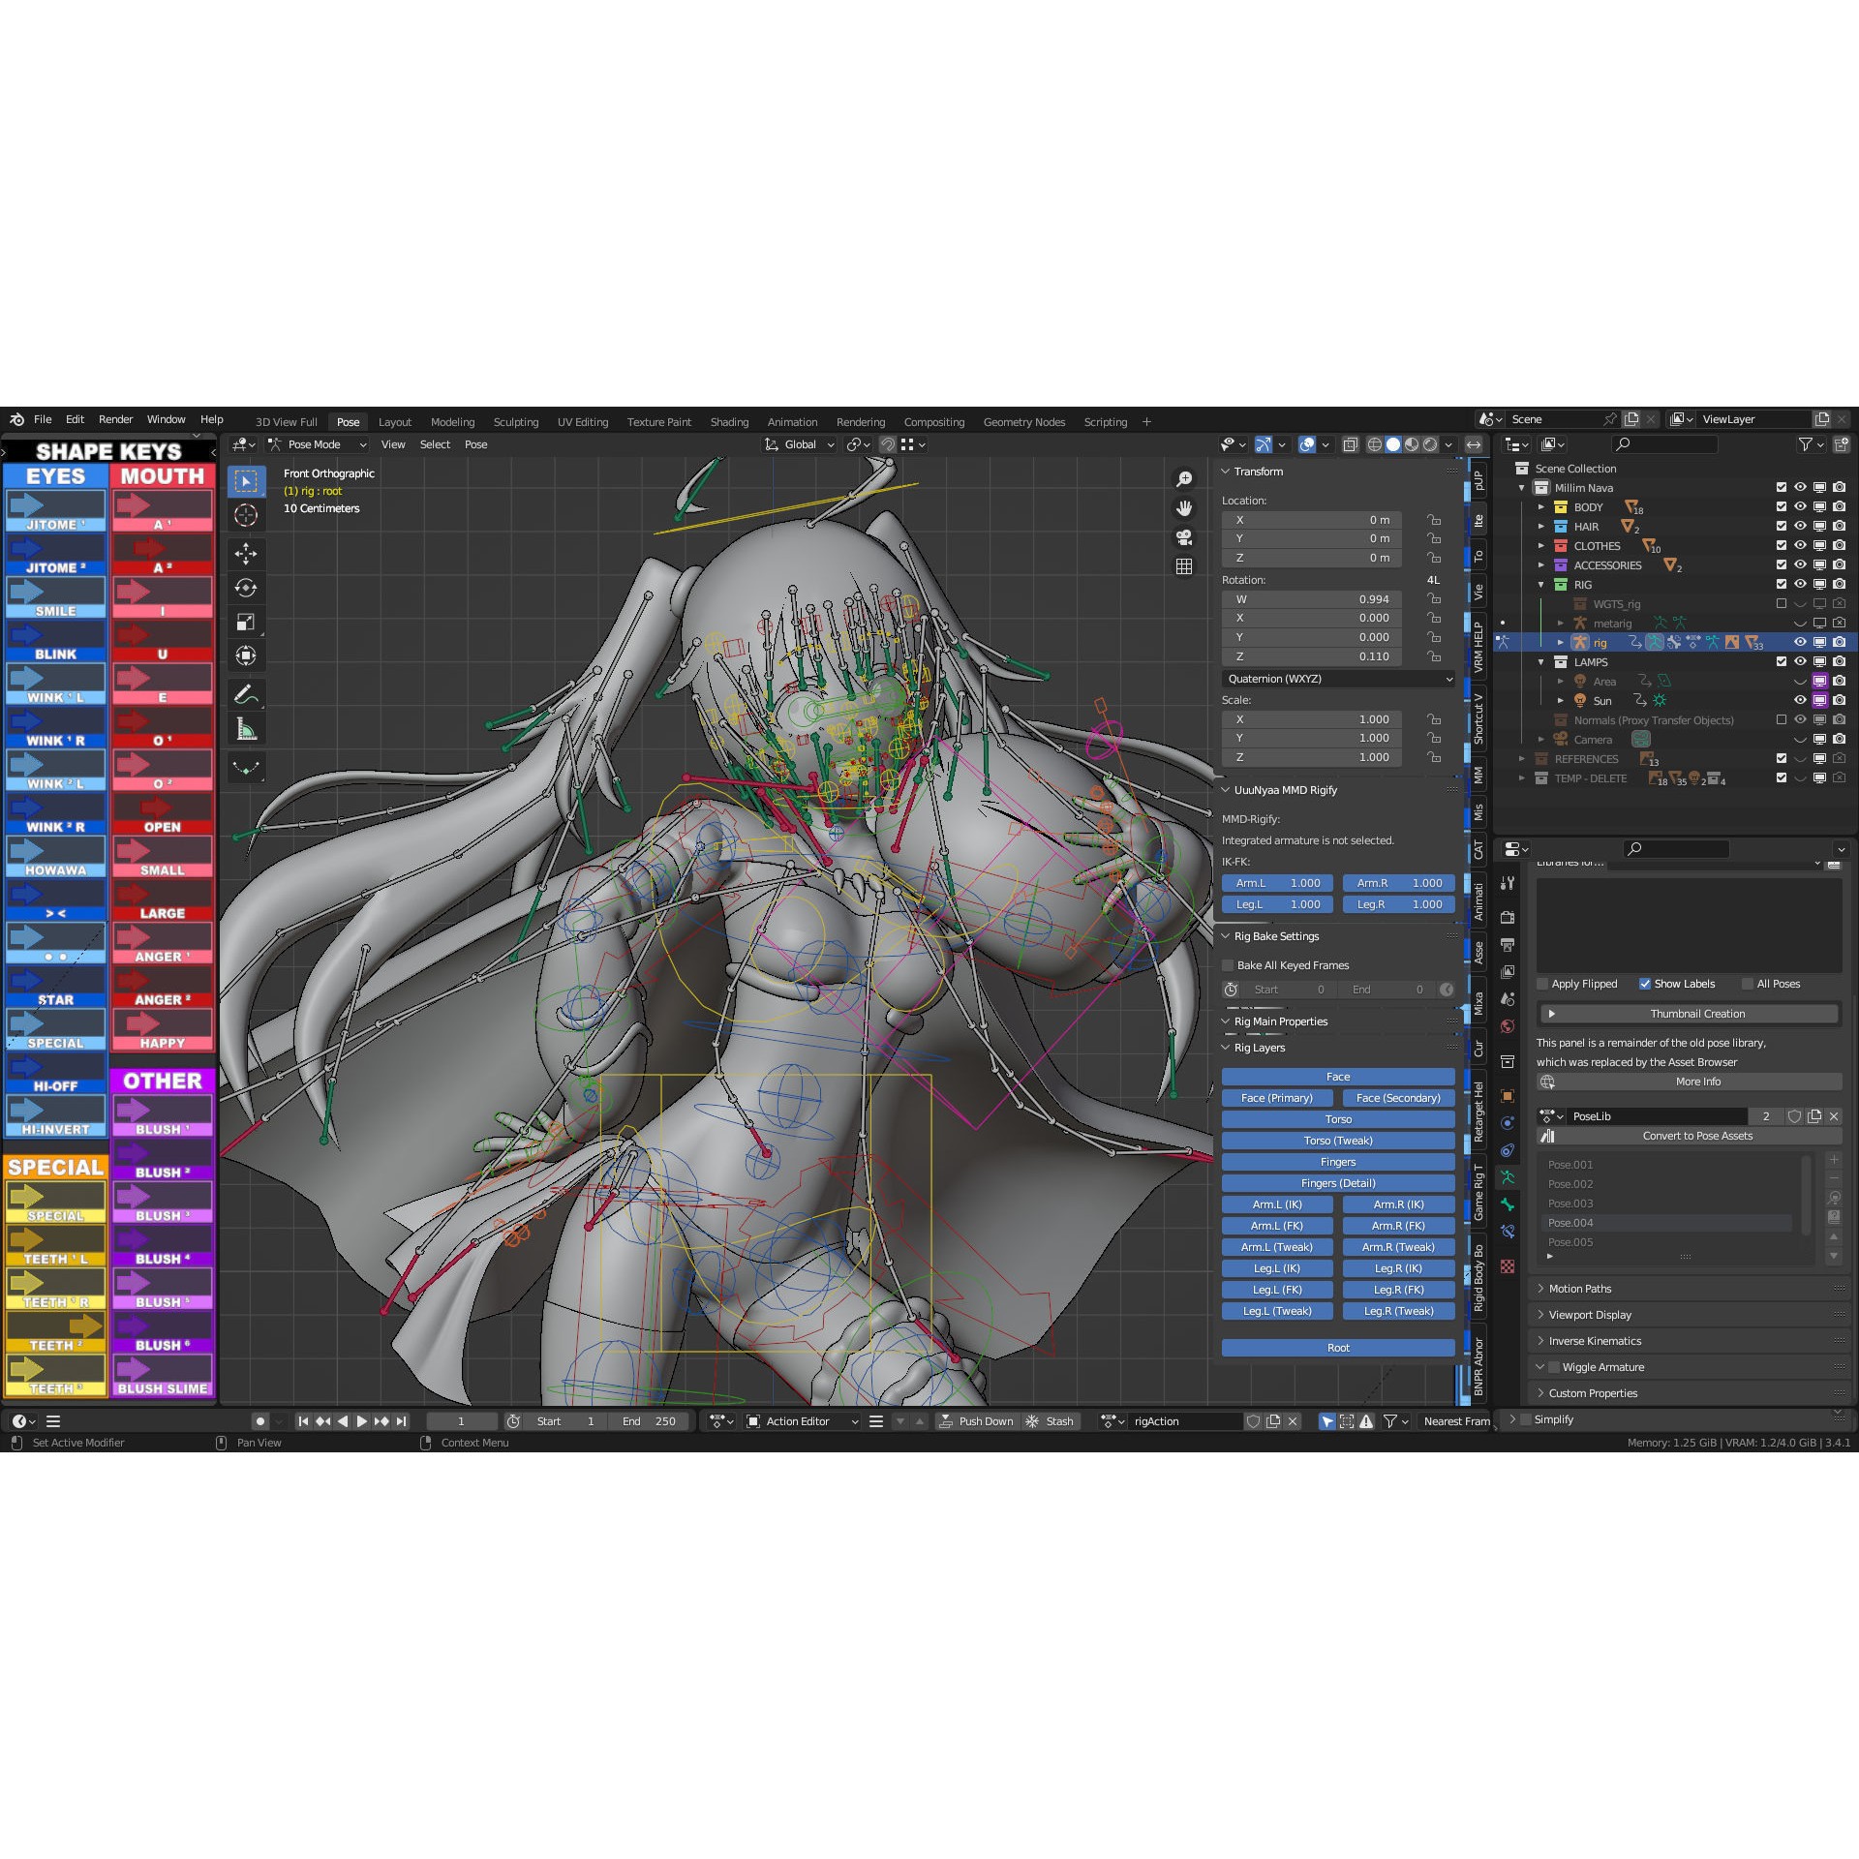
Task: Hide the HAIR collection with its eye toggle
Action: (1800, 526)
